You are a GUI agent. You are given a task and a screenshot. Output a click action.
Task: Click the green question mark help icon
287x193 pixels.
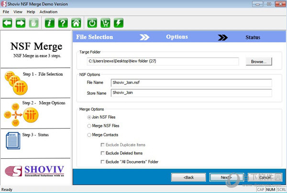(63, 23)
